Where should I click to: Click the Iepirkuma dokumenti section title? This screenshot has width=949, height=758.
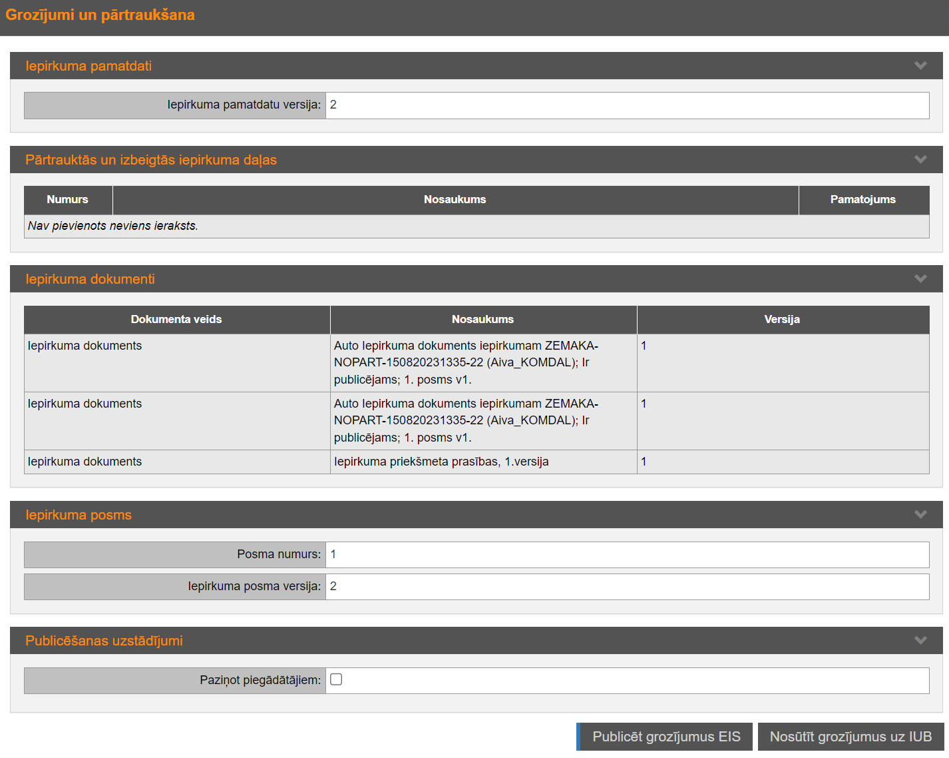point(90,279)
